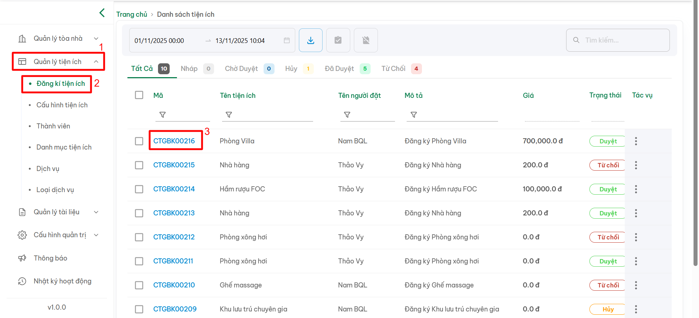Check the row checkbox for CTGBK00215
This screenshot has height=318, width=699.
pos(139,165)
